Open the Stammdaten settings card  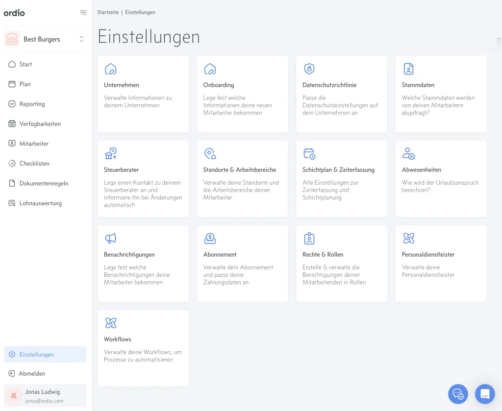coord(441,94)
